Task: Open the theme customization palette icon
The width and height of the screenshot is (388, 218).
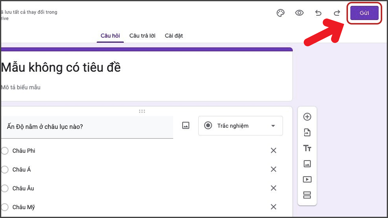Action: coord(281,13)
